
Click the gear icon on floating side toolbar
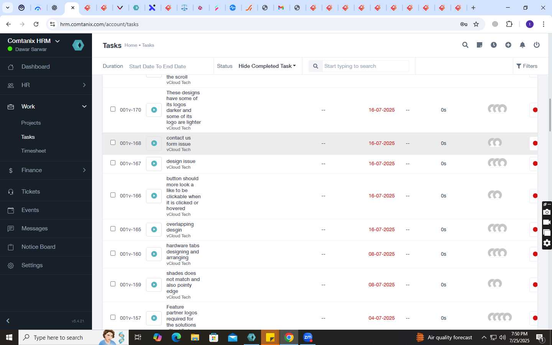[x=547, y=243]
